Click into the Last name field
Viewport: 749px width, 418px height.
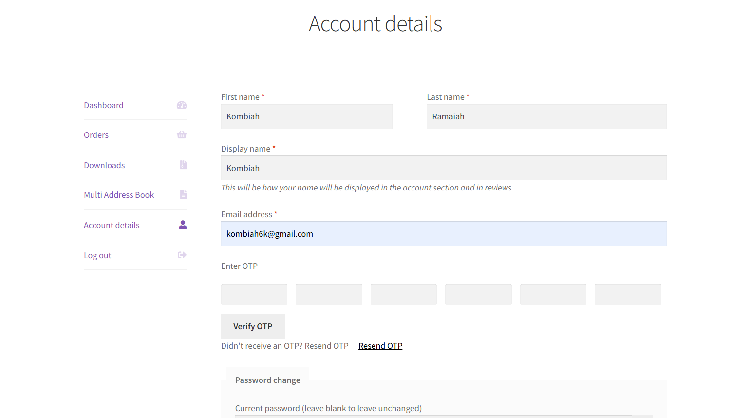click(x=546, y=116)
